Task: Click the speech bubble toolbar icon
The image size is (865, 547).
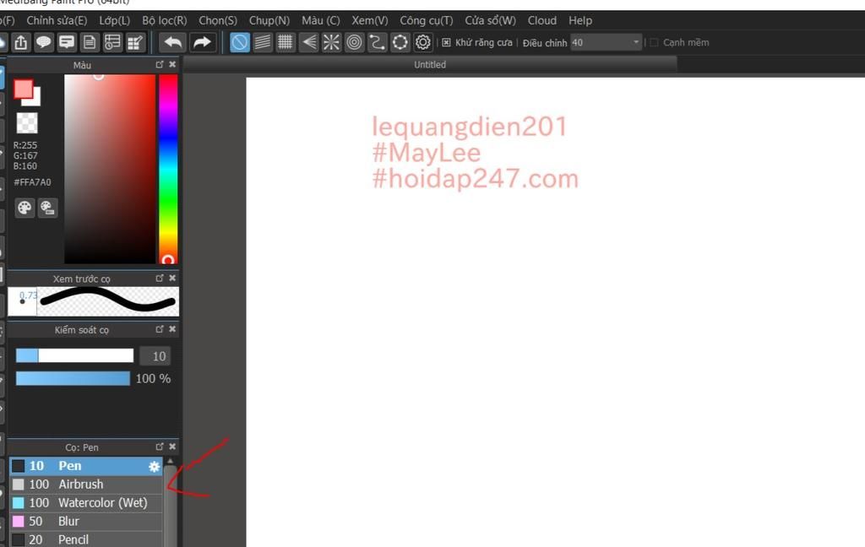Action: pyautogui.click(x=44, y=42)
